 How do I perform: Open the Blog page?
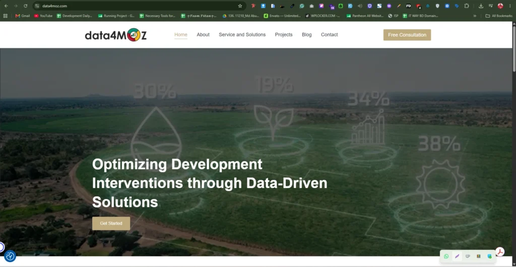[x=307, y=35]
